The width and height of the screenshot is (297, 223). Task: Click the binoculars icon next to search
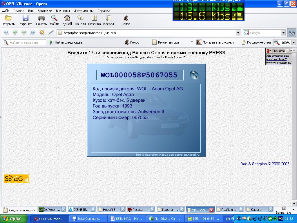point(292,33)
